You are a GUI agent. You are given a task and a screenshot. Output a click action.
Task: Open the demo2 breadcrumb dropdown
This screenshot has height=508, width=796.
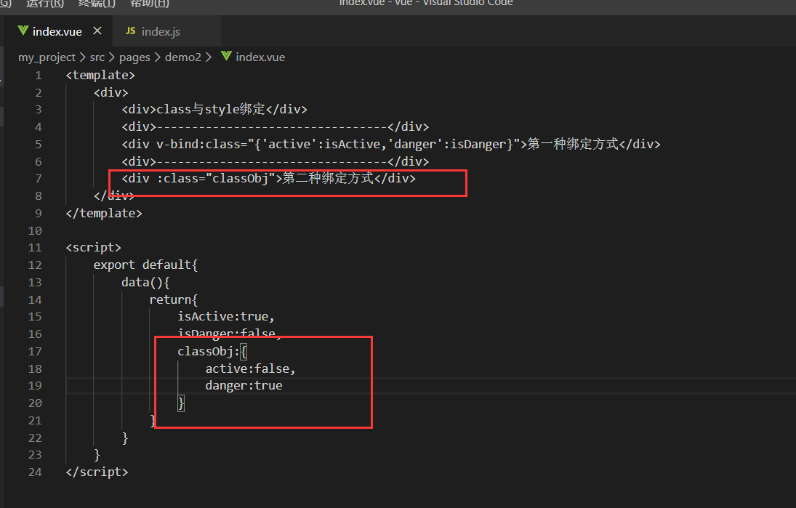184,57
